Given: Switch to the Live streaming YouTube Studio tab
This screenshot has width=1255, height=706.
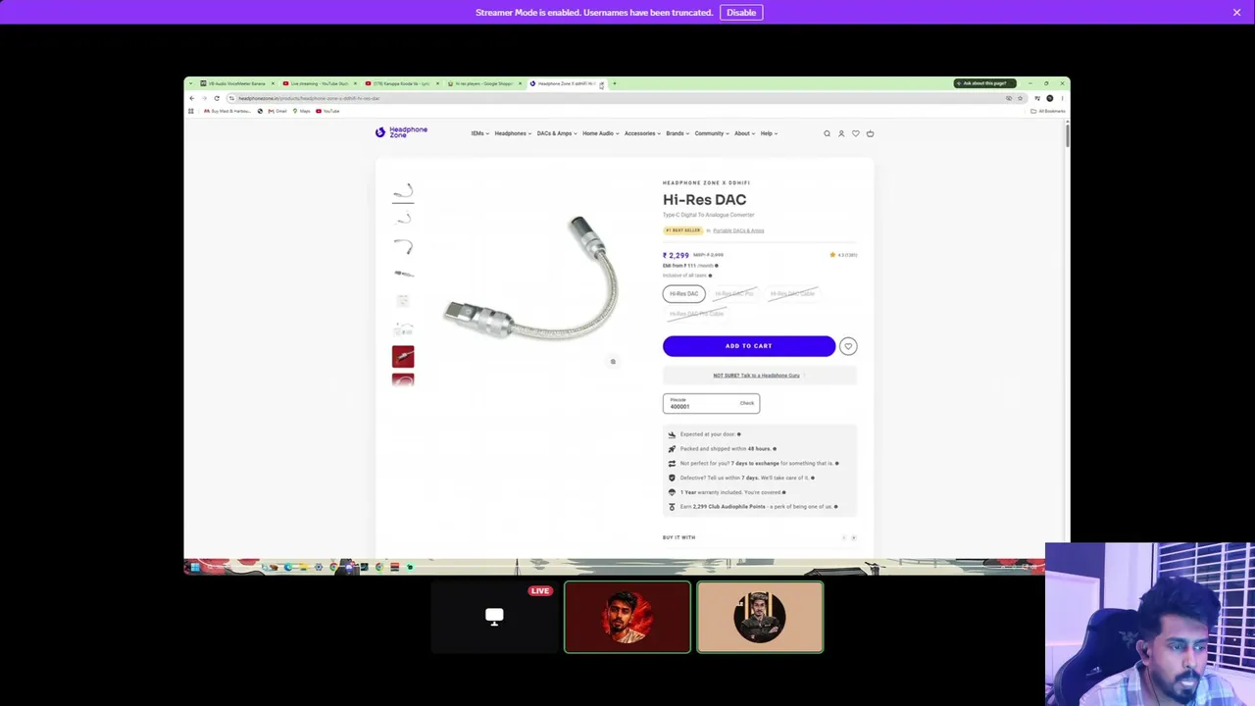Looking at the screenshot, I should 320,83.
